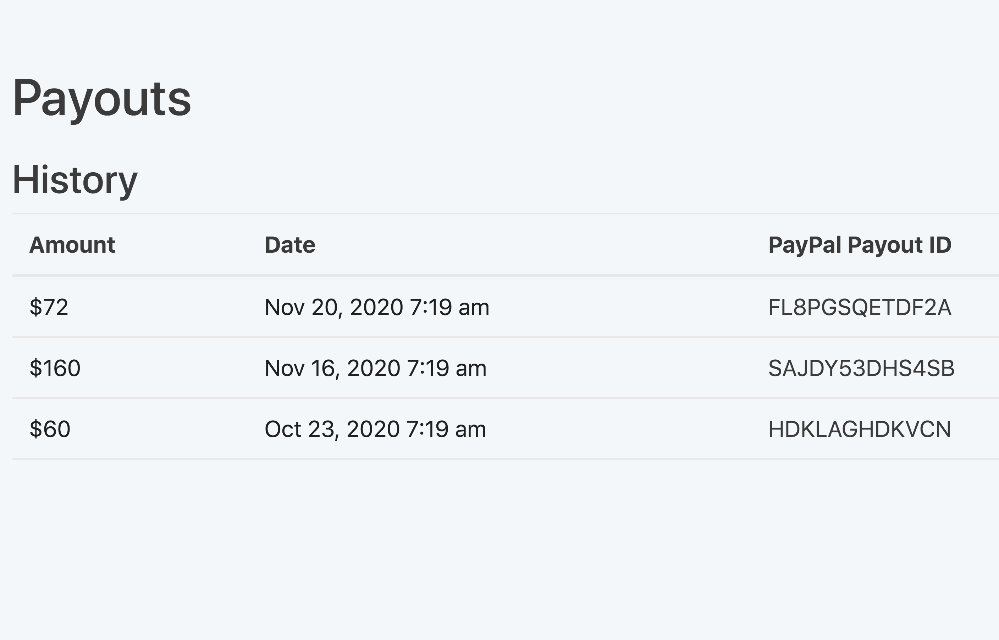Screen dimensions: 999x640
Task: Click payout ID FL8PGSQETDF2A
Action: click(860, 308)
